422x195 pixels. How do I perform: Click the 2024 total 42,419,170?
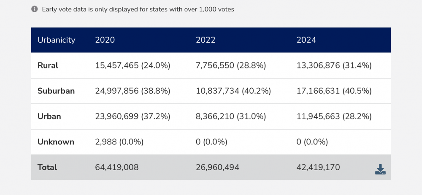point(319,167)
